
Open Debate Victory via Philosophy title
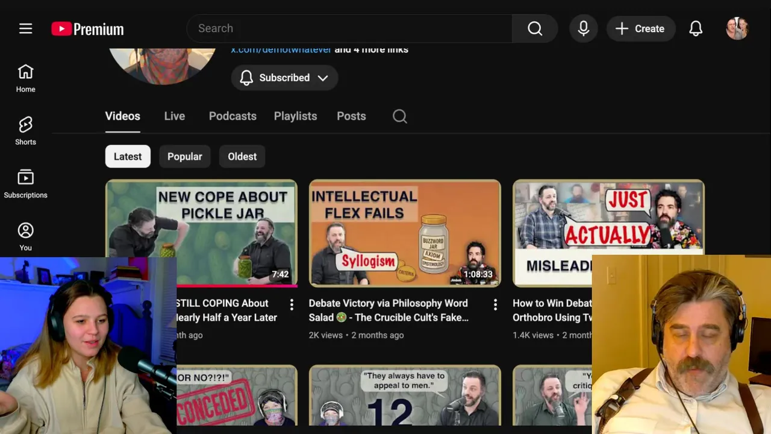[x=389, y=310]
